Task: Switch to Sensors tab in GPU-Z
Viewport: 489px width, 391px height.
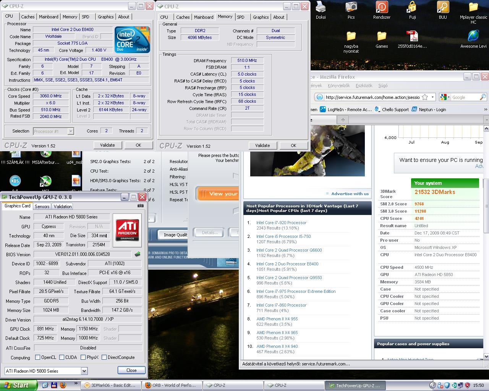Action: [42, 206]
